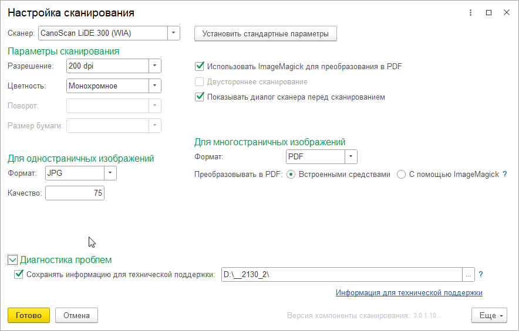Open the scanner selection dropdown
This screenshot has width=519, height=331.
click(x=174, y=33)
